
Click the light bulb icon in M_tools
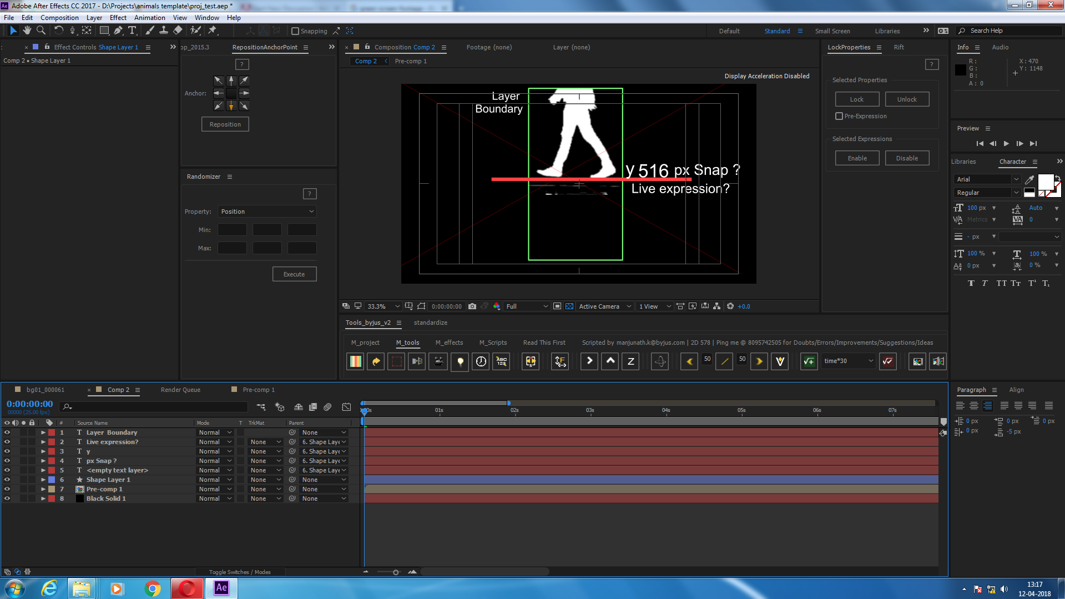(x=460, y=361)
